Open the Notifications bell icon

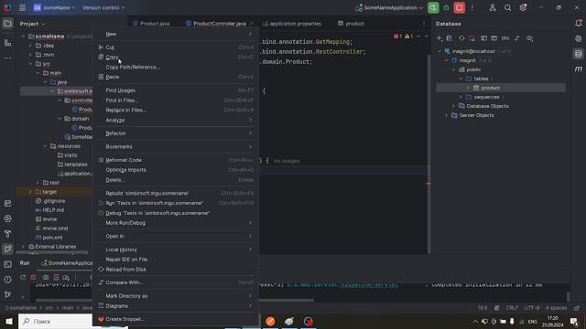tap(578, 24)
